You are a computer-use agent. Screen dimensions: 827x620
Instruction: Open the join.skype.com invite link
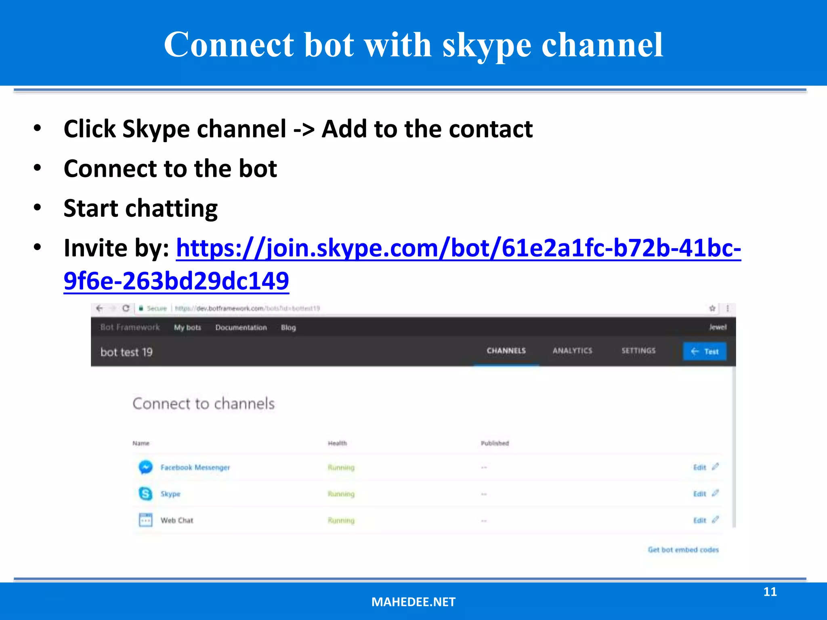(x=458, y=248)
